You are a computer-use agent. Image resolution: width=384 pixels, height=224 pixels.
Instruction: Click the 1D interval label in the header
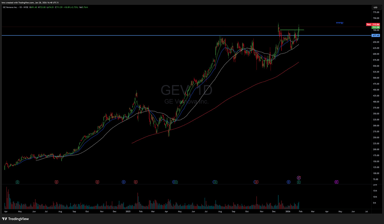point(21,7)
